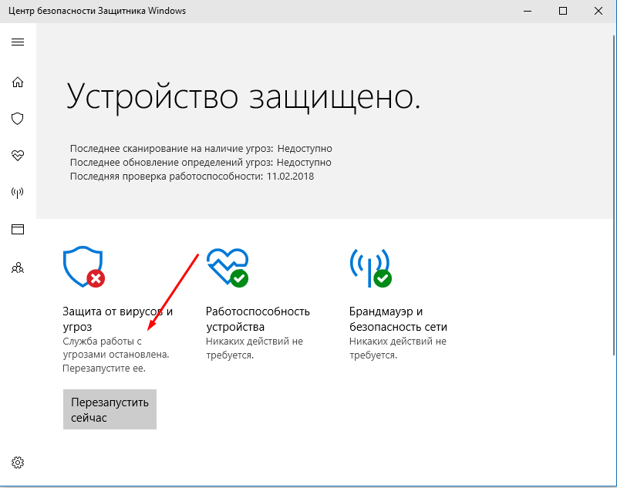Open the hamburger navigation menu
Viewport: 617px width, 488px height.
coord(18,42)
